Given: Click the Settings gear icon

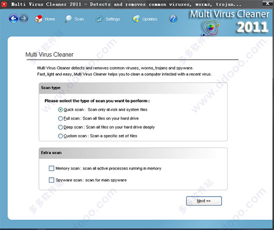Looking at the screenshot, I should tap(99, 19).
